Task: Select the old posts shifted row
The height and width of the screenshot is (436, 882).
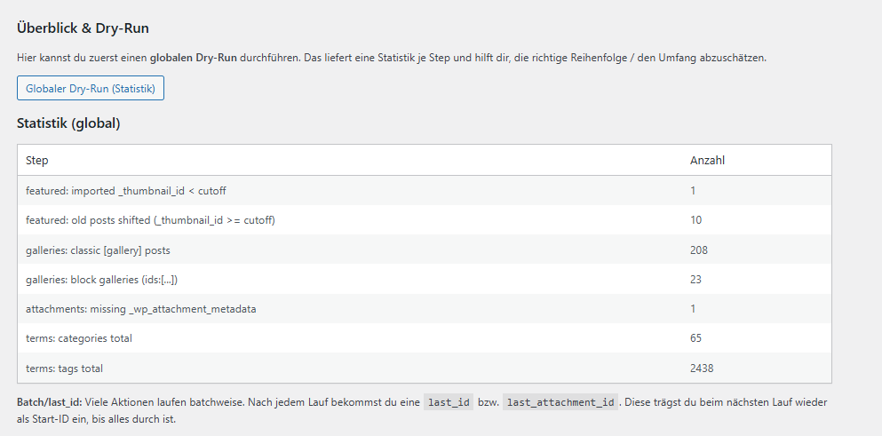Action: (150, 220)
